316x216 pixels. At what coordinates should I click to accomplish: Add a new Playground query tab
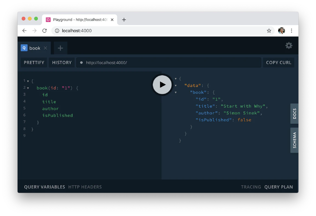click(60, 48)
